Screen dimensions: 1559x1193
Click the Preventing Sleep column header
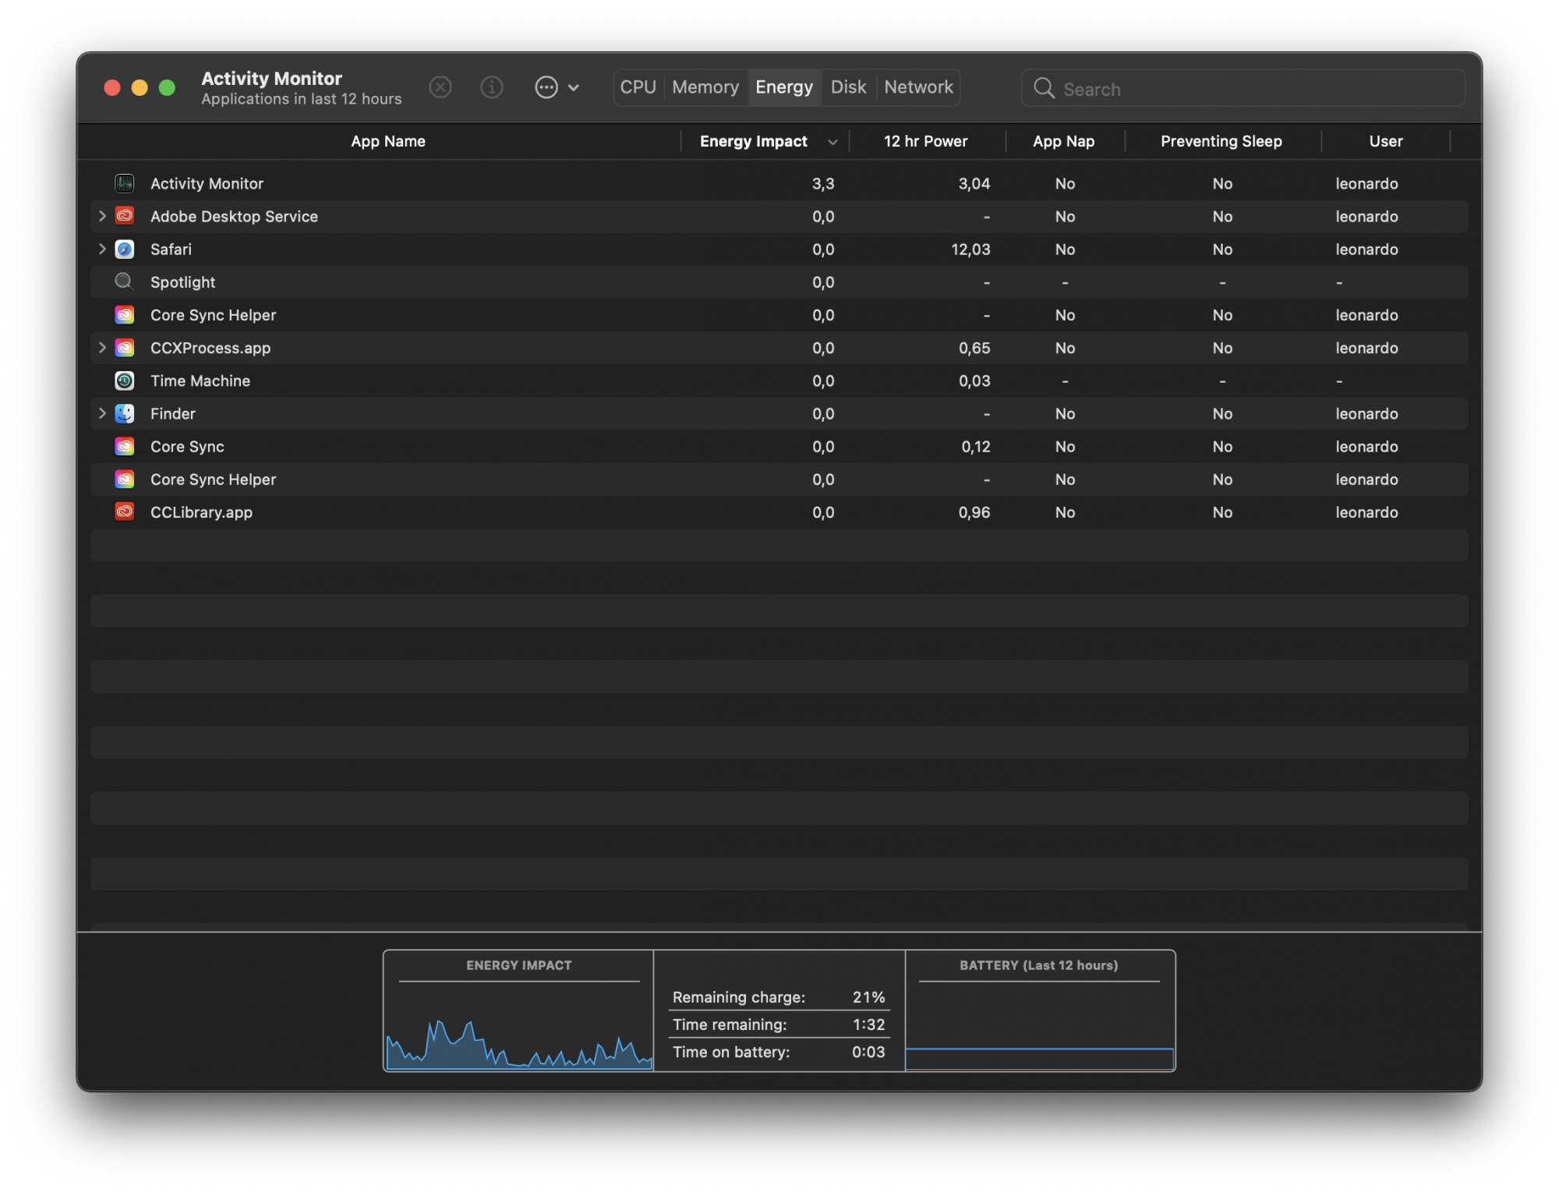click(1221, 141)
